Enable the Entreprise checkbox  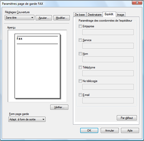(80, 26)
